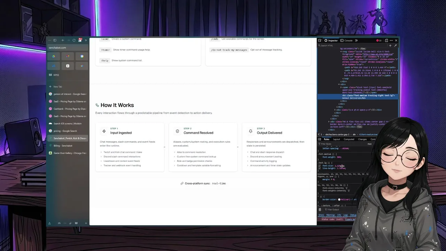Open the Google Drive pinned shortcut
This screenshot has height=251, width=446.
[x=54, y=56]
